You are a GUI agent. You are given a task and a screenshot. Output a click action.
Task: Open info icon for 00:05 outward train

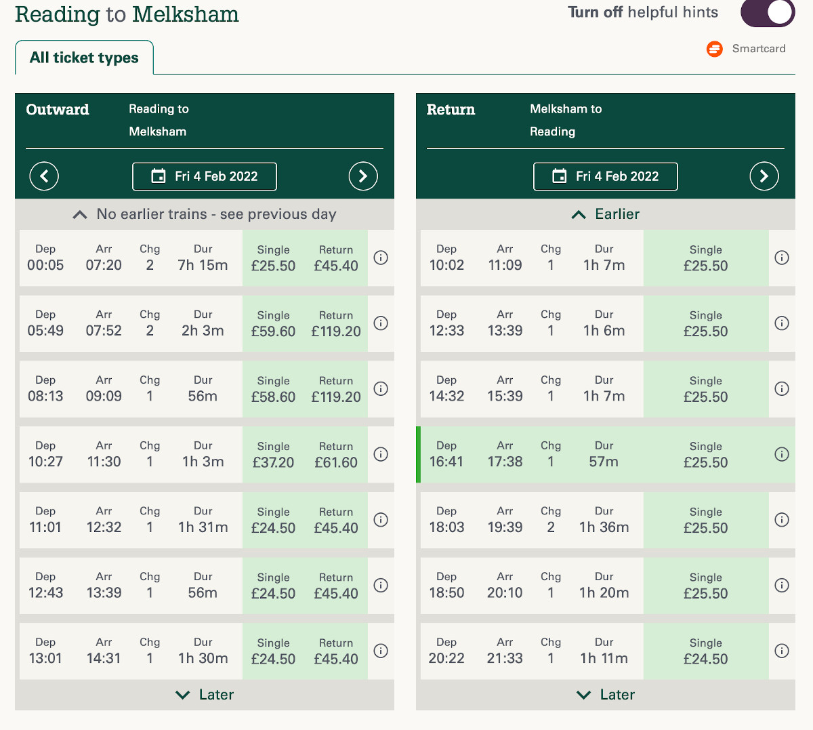point(381,258)
